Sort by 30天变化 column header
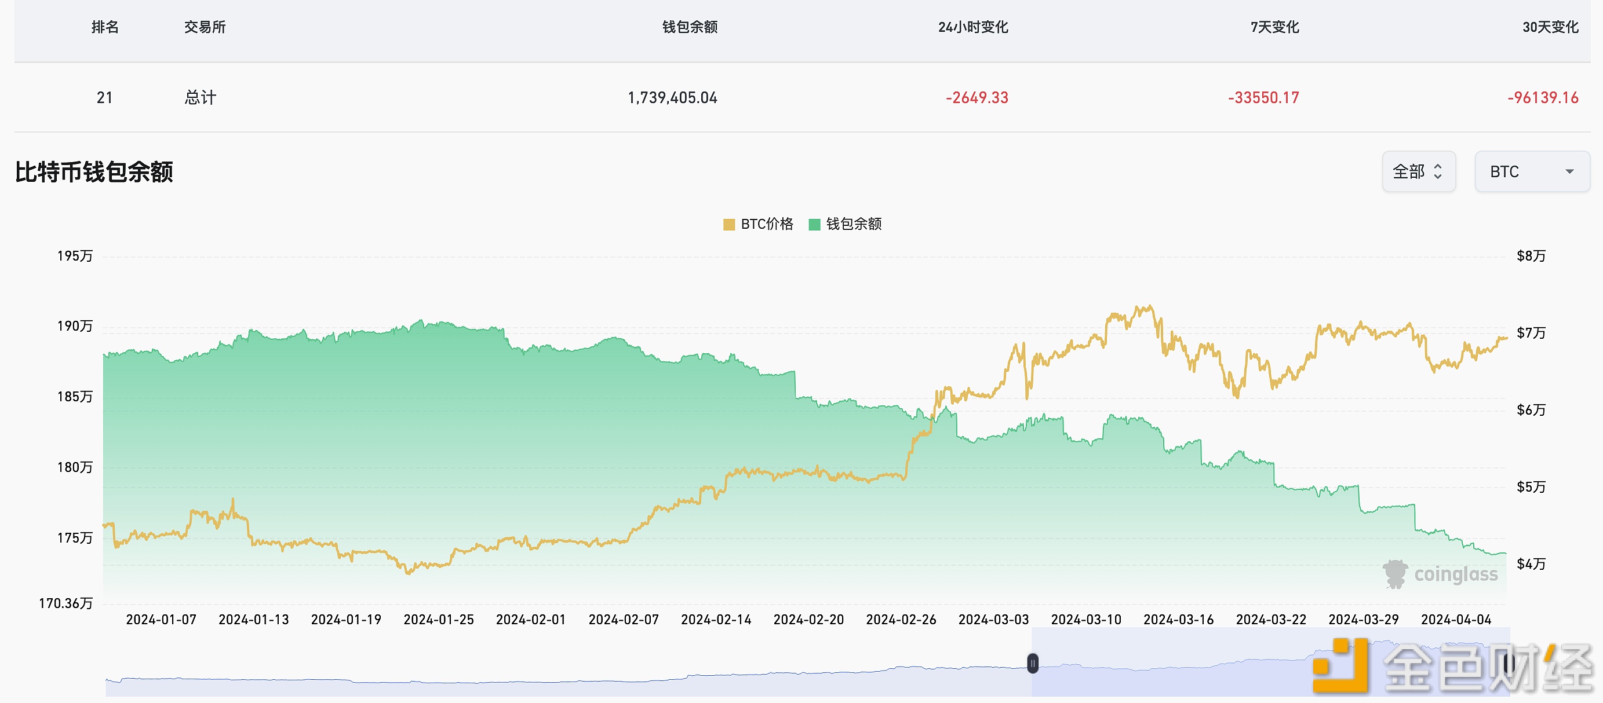 [x=1550, y=27]
